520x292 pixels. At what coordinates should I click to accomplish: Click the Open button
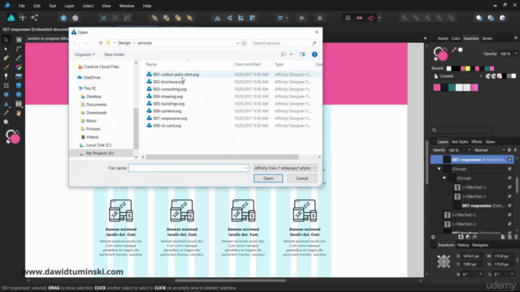click(x=268, y=178)
